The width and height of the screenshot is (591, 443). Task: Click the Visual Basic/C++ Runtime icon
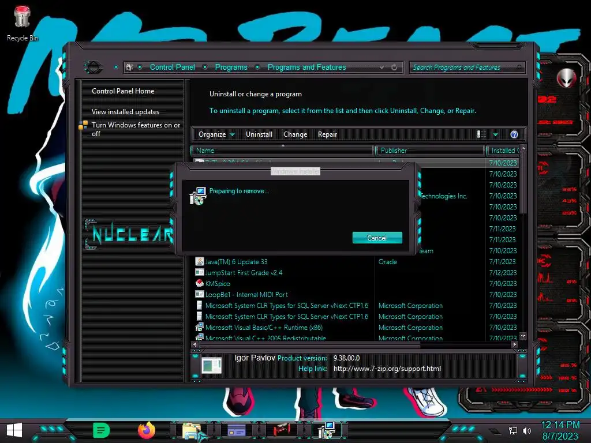(199, 327)
